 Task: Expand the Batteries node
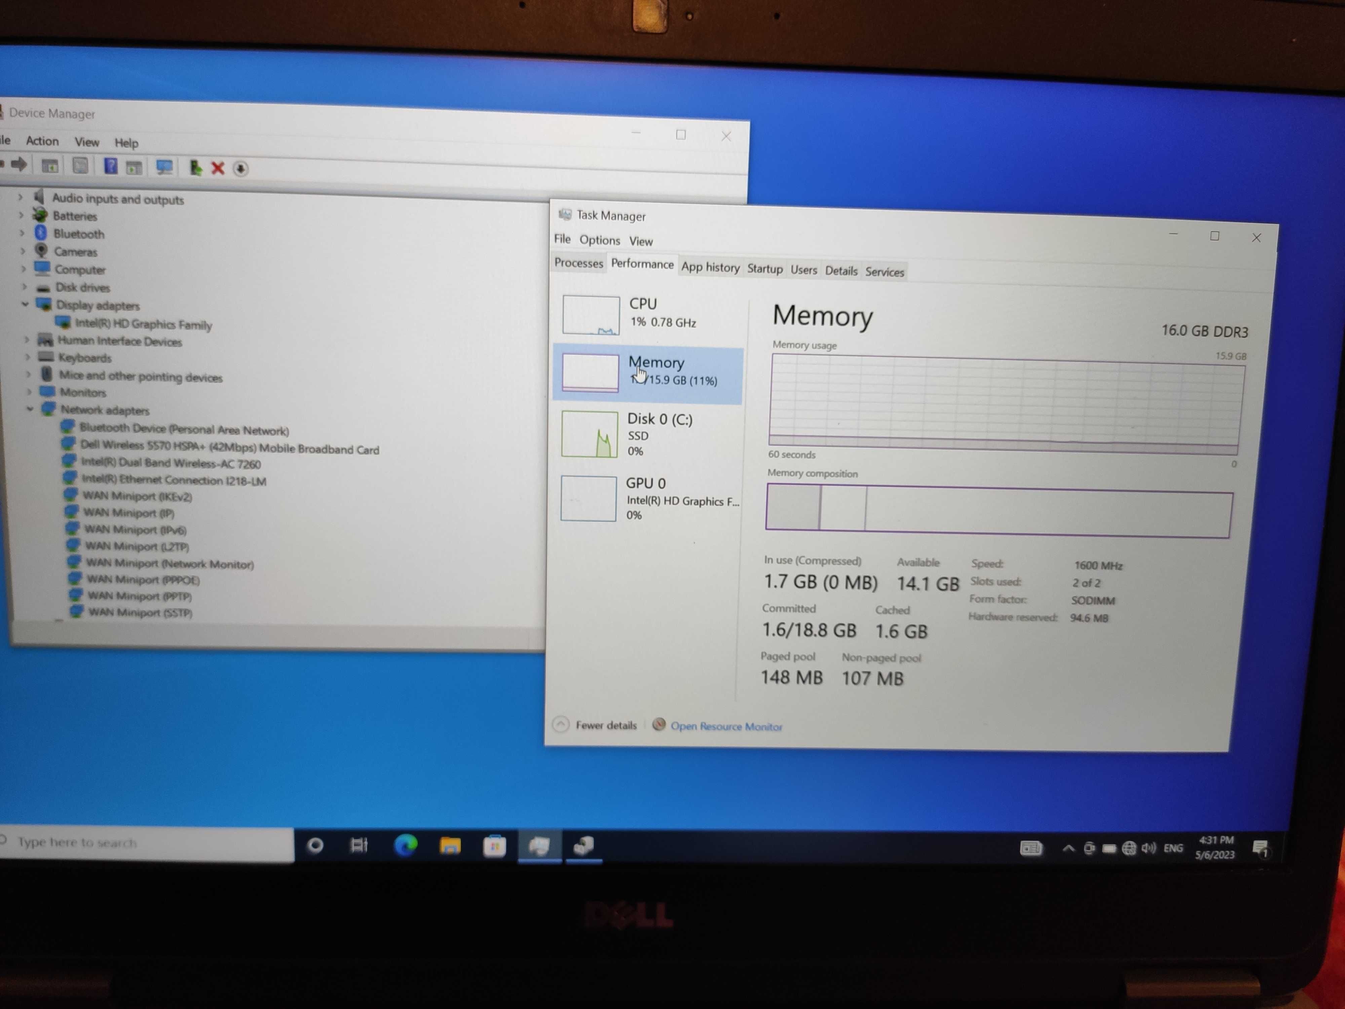tap(21, 215)
